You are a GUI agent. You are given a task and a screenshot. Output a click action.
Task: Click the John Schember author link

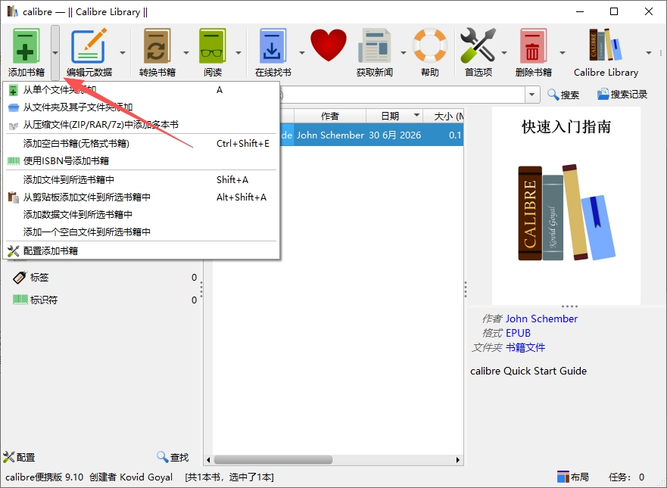pos(541,319)
